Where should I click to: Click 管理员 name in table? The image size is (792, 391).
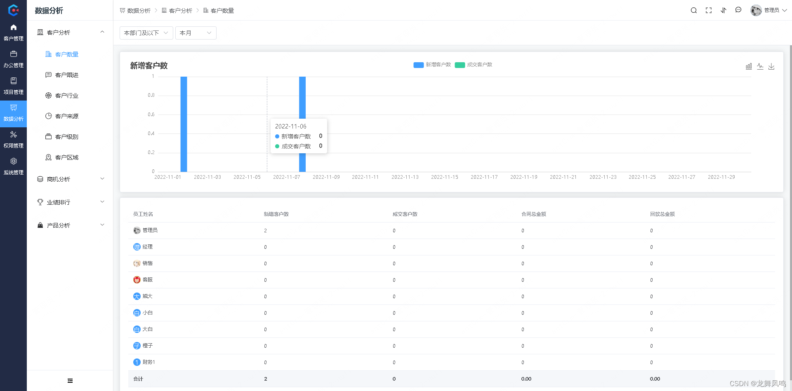150,230
